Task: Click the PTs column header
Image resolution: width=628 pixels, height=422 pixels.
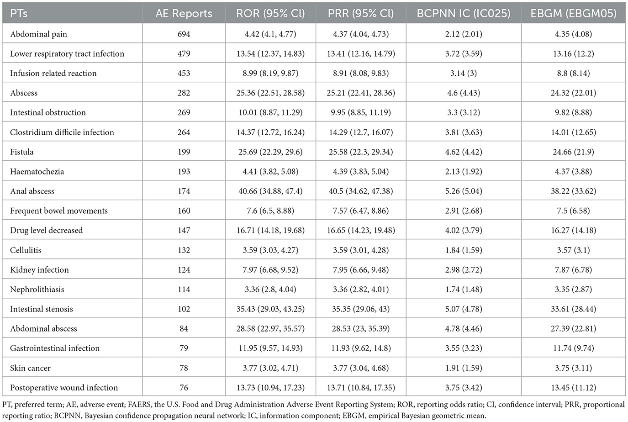Action: pos(19,13)
